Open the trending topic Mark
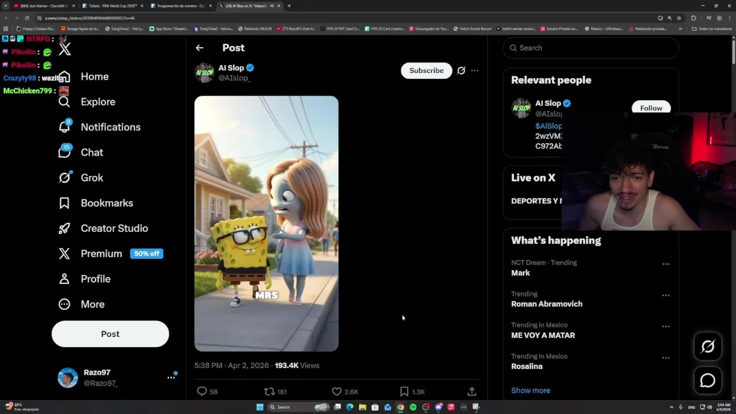Screen dimensions: 736x414 pos(520,273)
